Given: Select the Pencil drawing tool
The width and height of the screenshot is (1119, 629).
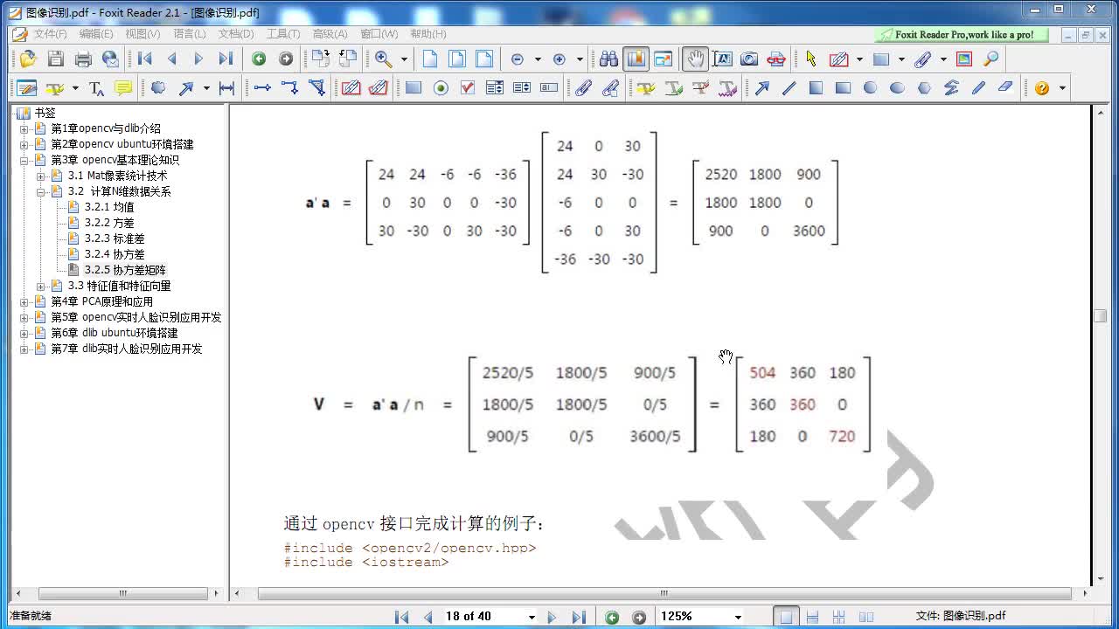Looking at the screenshot, I should click(x=978, y=87).
